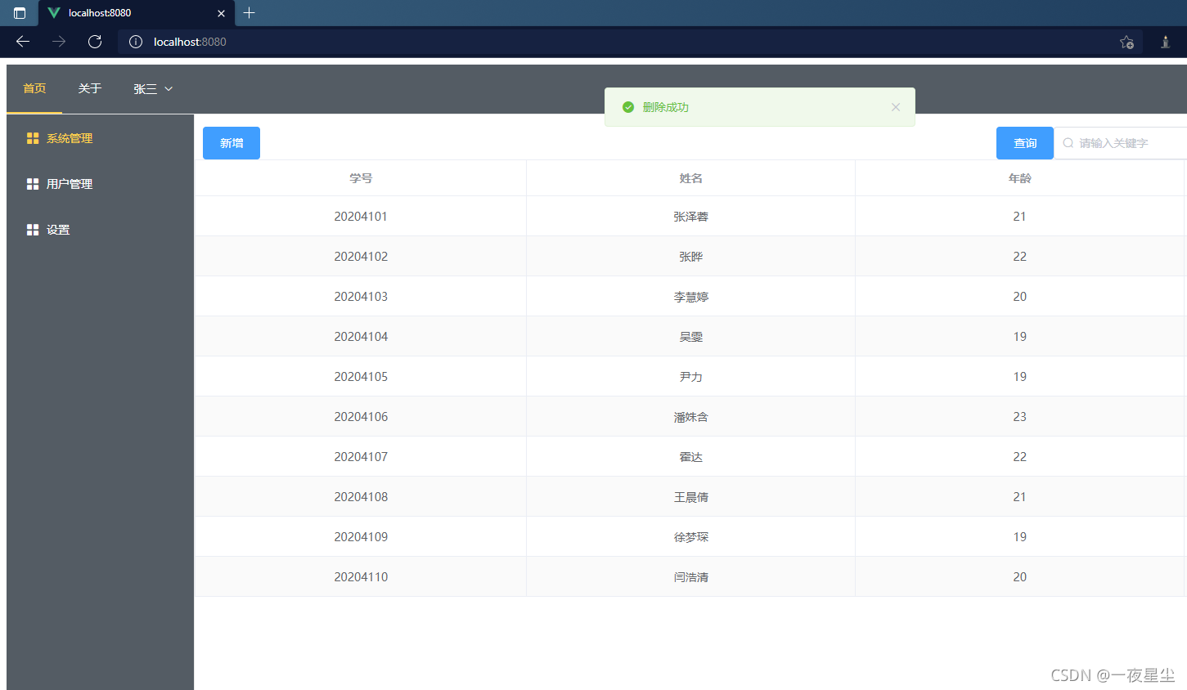Image resolution: width=1187 pixels, height=690 pixels.
Task: Click the 查询 button
Action: pos(1025,143)
